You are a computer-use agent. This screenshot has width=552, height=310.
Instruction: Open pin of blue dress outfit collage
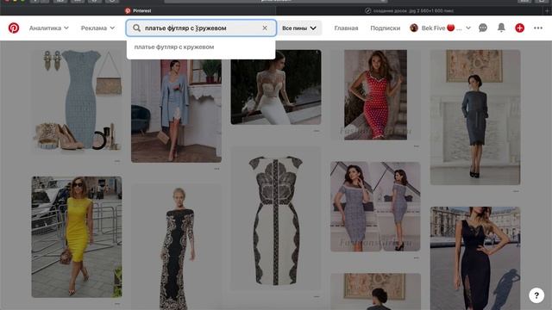(77, 102)
